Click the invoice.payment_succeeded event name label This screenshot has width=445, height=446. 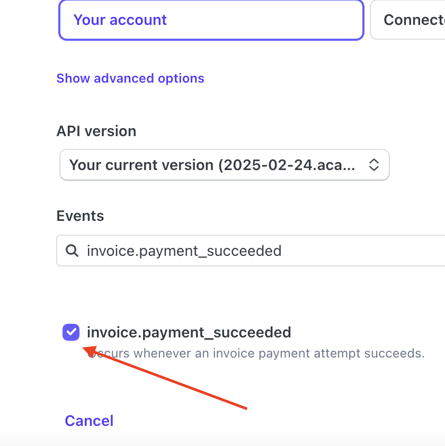click(x=189, y=333)
